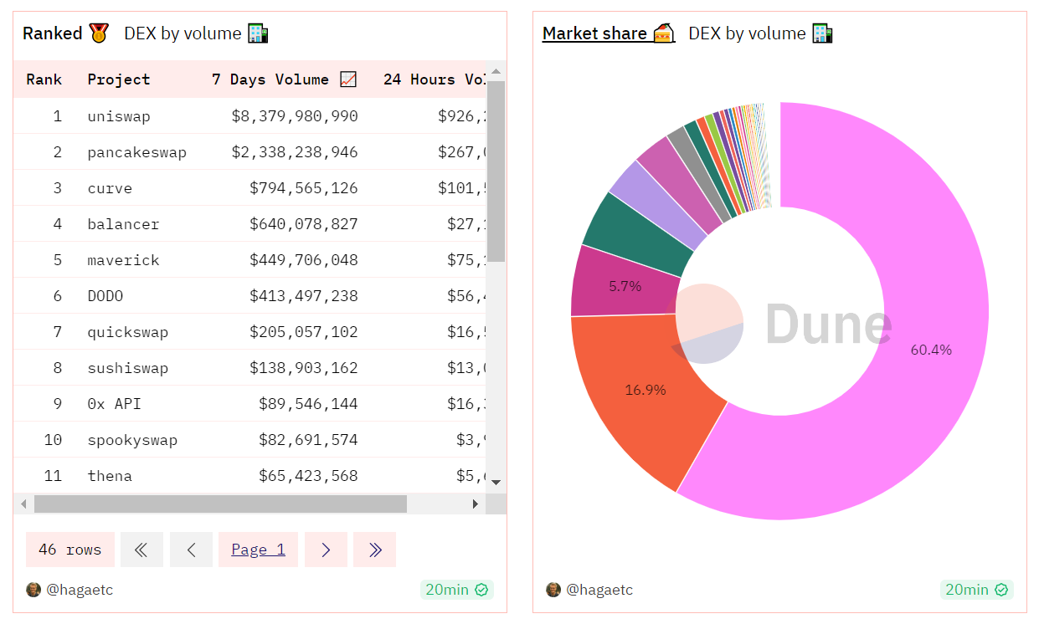1039x624 pixels.
Task: Click the pancakeswap project cell
Action: tap(137, 152)
